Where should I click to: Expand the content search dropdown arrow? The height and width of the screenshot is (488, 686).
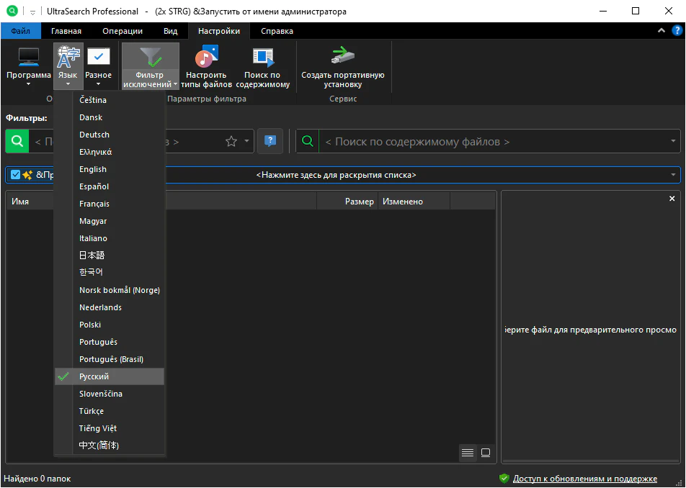point(673,142)
